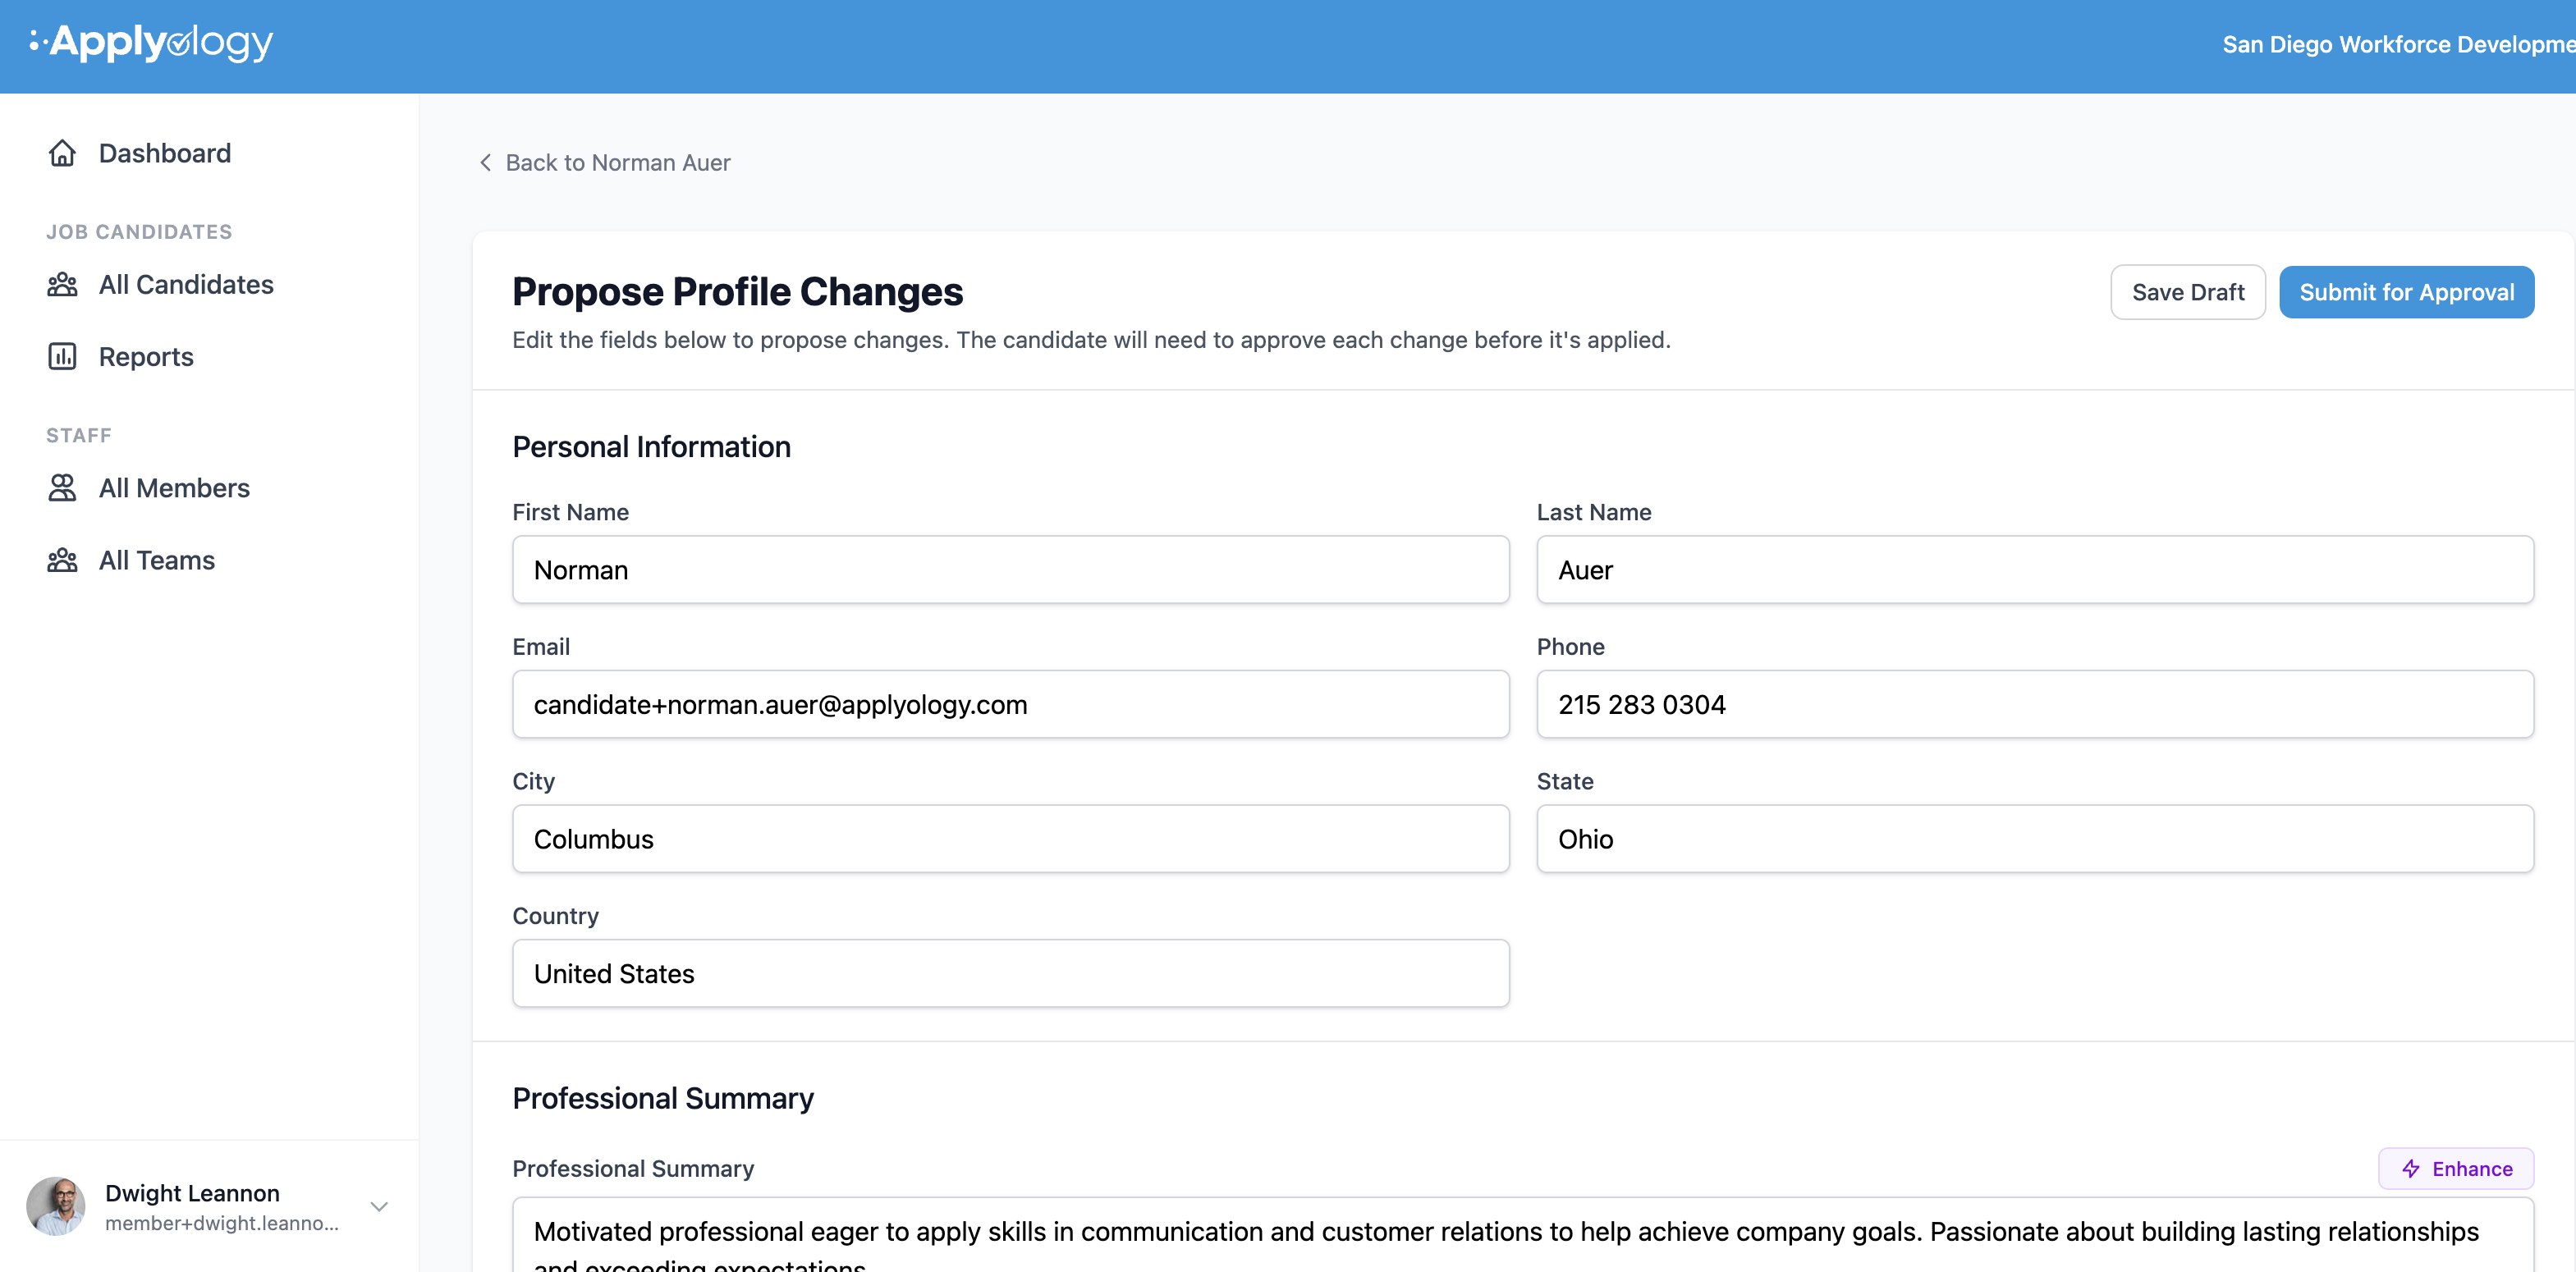Click the Reports chart icon
This screenshot has width=2576, height=1272.
62,357
